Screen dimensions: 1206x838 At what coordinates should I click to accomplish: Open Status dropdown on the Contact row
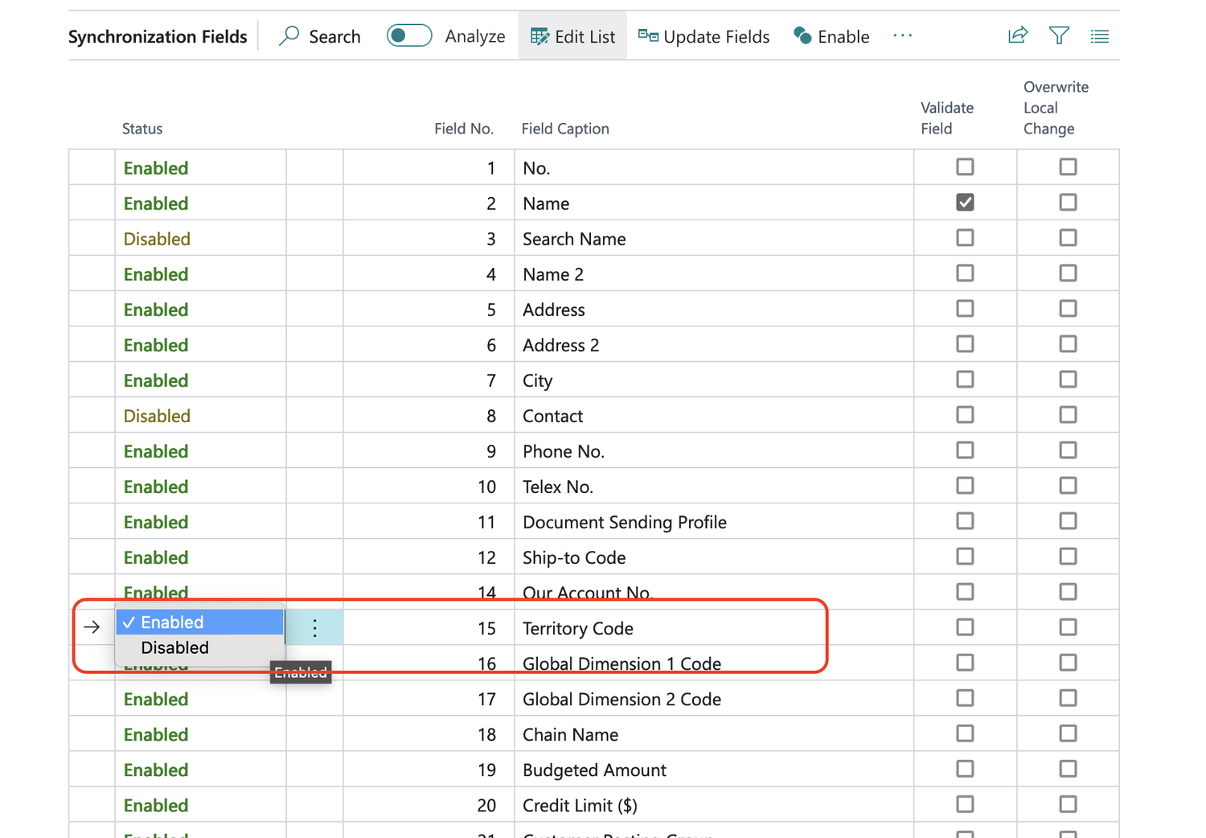156,416
